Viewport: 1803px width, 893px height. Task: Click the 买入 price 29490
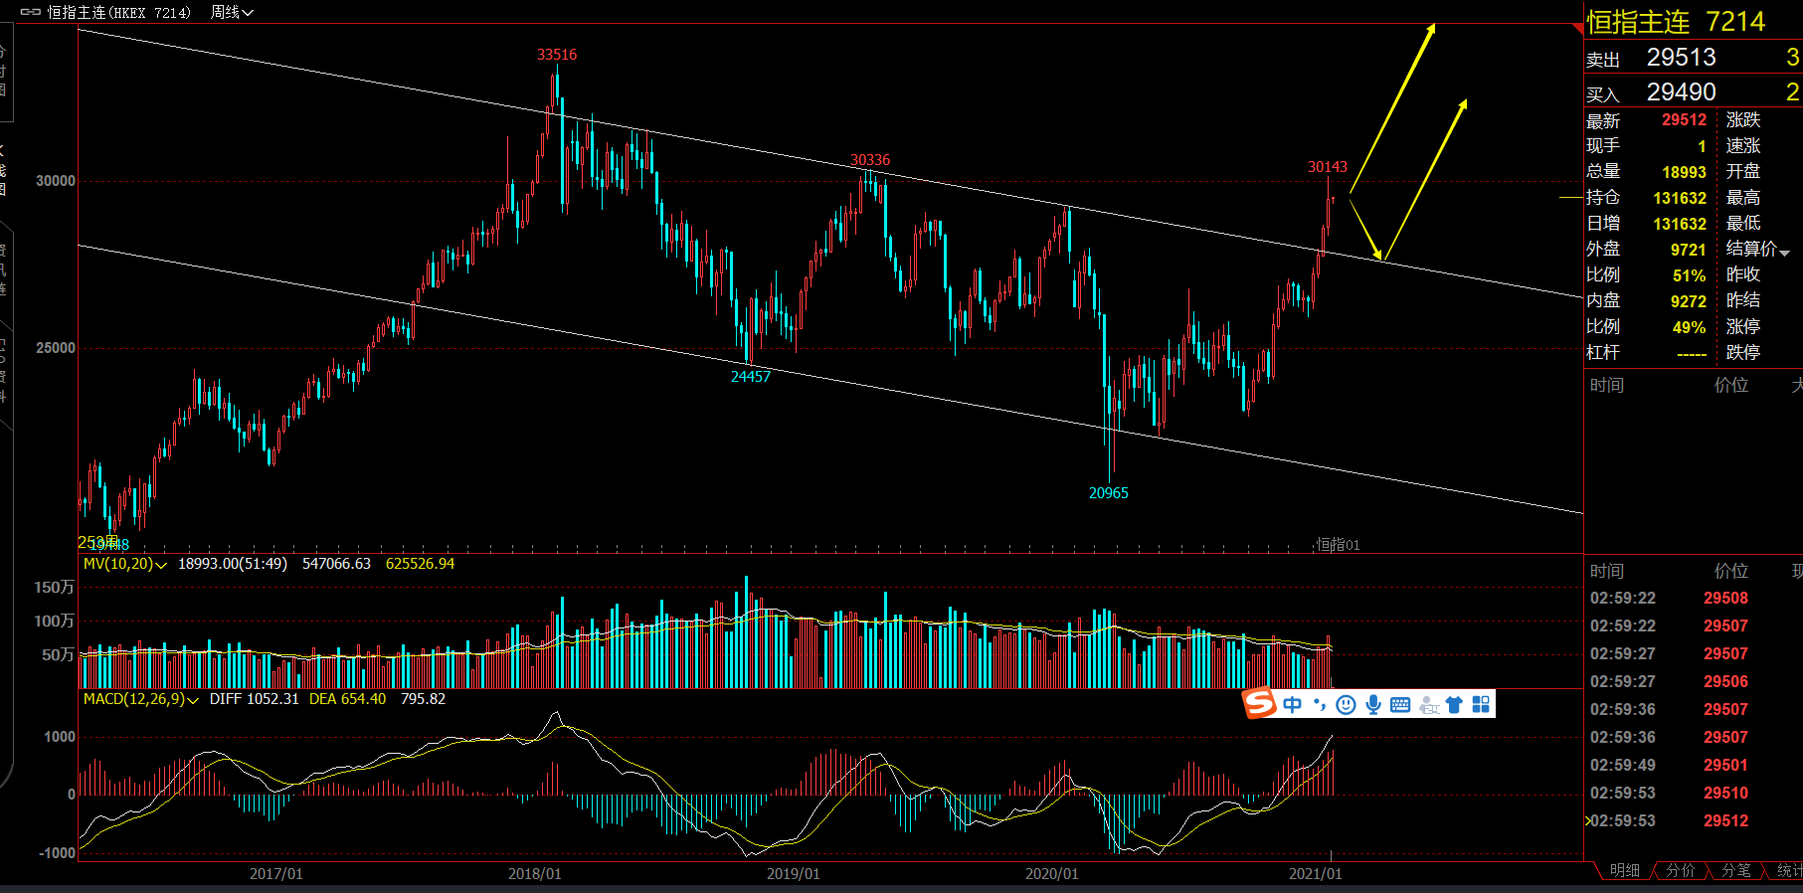1681,92
